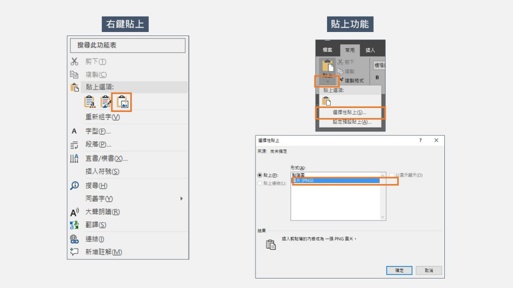Click the 形式 list scroll-up arrow
Viewport: 513px width, 288px height.
coord(382,175)
